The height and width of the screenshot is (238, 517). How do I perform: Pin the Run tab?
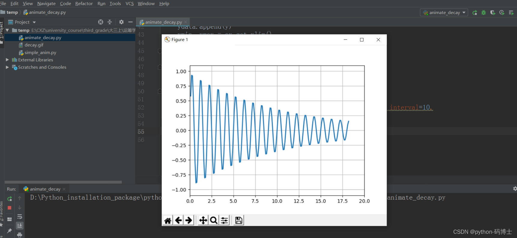pos(10,231)
